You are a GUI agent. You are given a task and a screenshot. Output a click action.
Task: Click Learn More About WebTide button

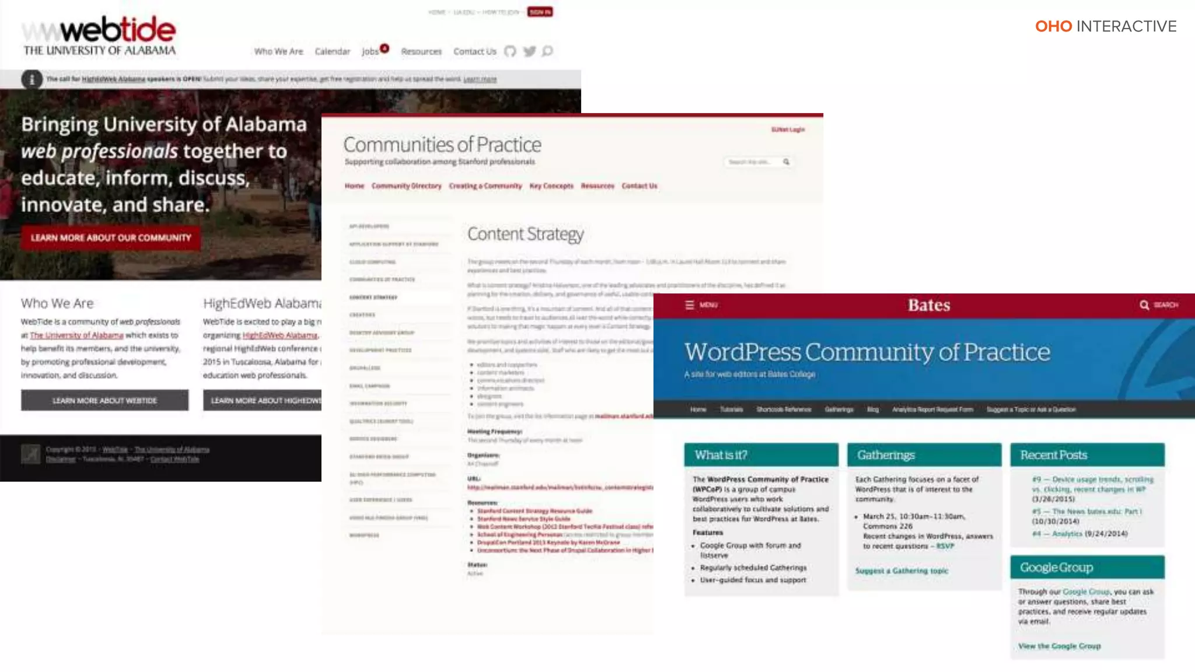coord(105,400)
